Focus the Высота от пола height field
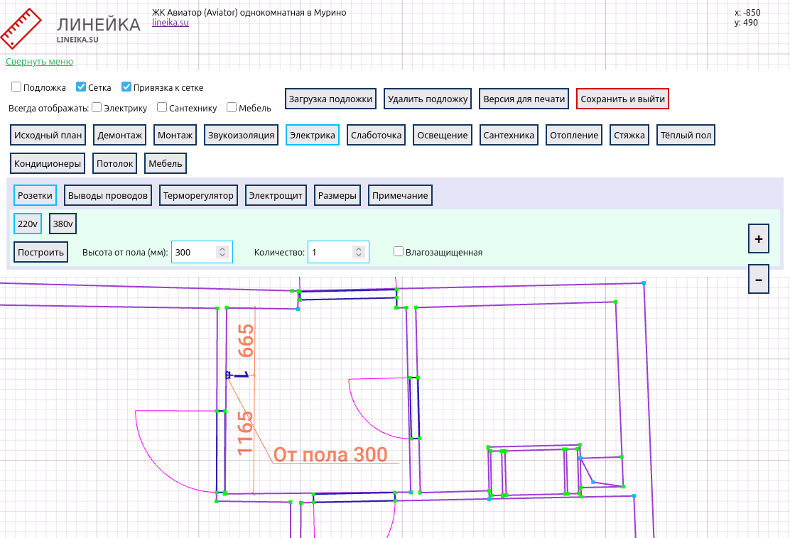This screenshot has width=790, height=538. tap(202, 252)
